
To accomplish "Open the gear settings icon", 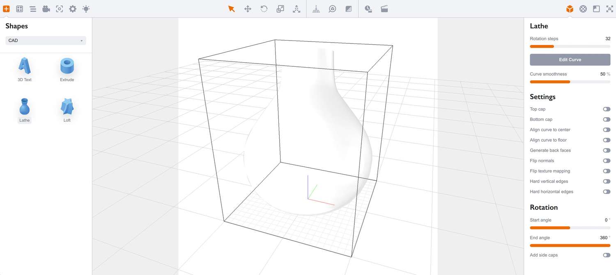I will coord(73,9).
